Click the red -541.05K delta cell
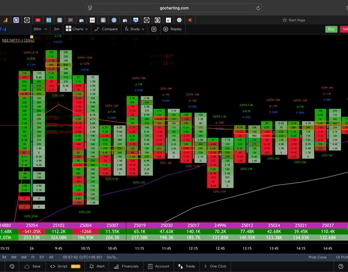This screenshot has height=272, width=348. pyautogui.click(x=32, y=231)
